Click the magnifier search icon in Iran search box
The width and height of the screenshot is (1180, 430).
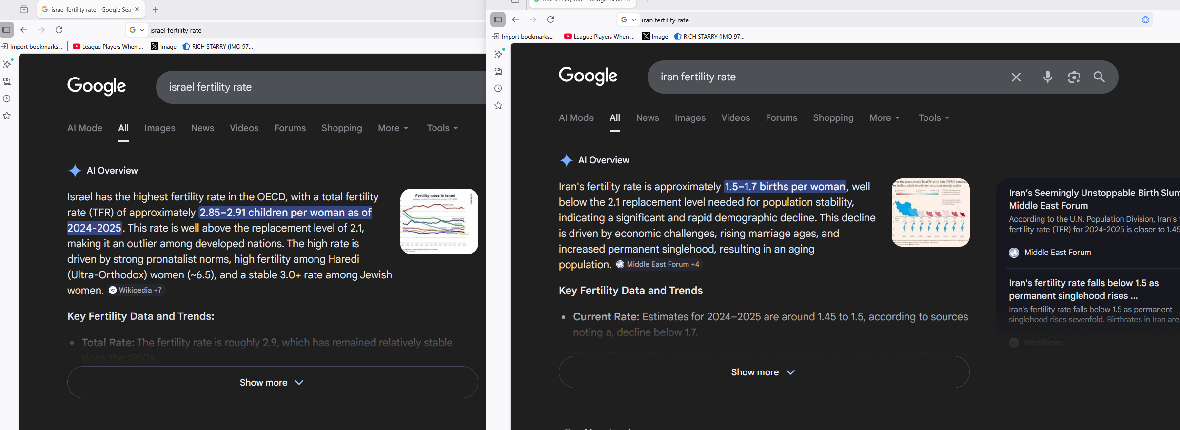coord(1099,77)
